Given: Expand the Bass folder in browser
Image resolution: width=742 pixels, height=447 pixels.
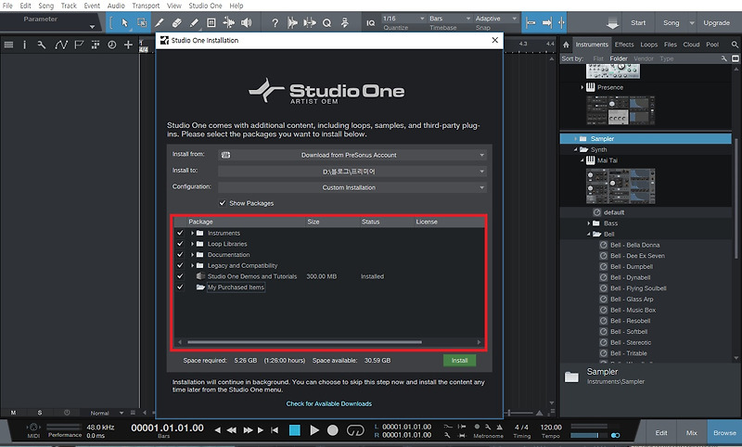Looking at the screenshot, I should click(x=589, y=223).
